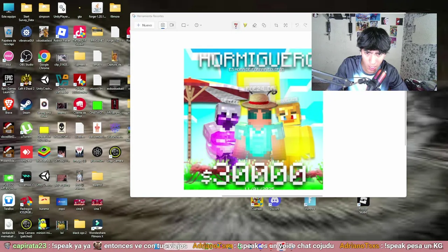Open the Start Survey_Data folder

(x=26, y=12)
